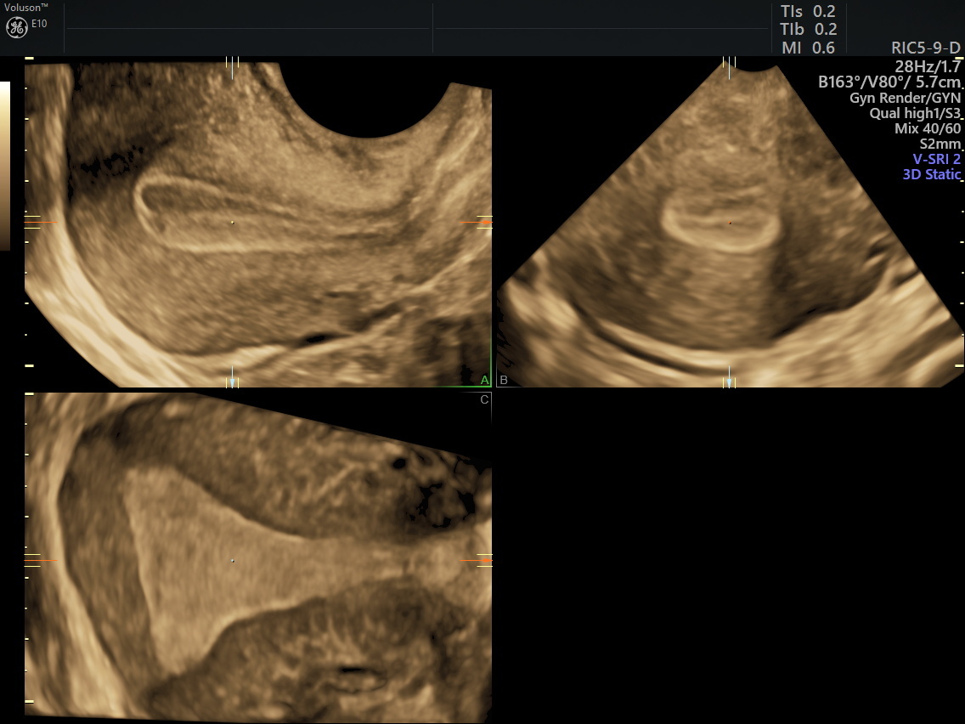This screenshot has width=965, height=724.
Task: Click the "3D Static" mode label
Action: click(932, 174)
